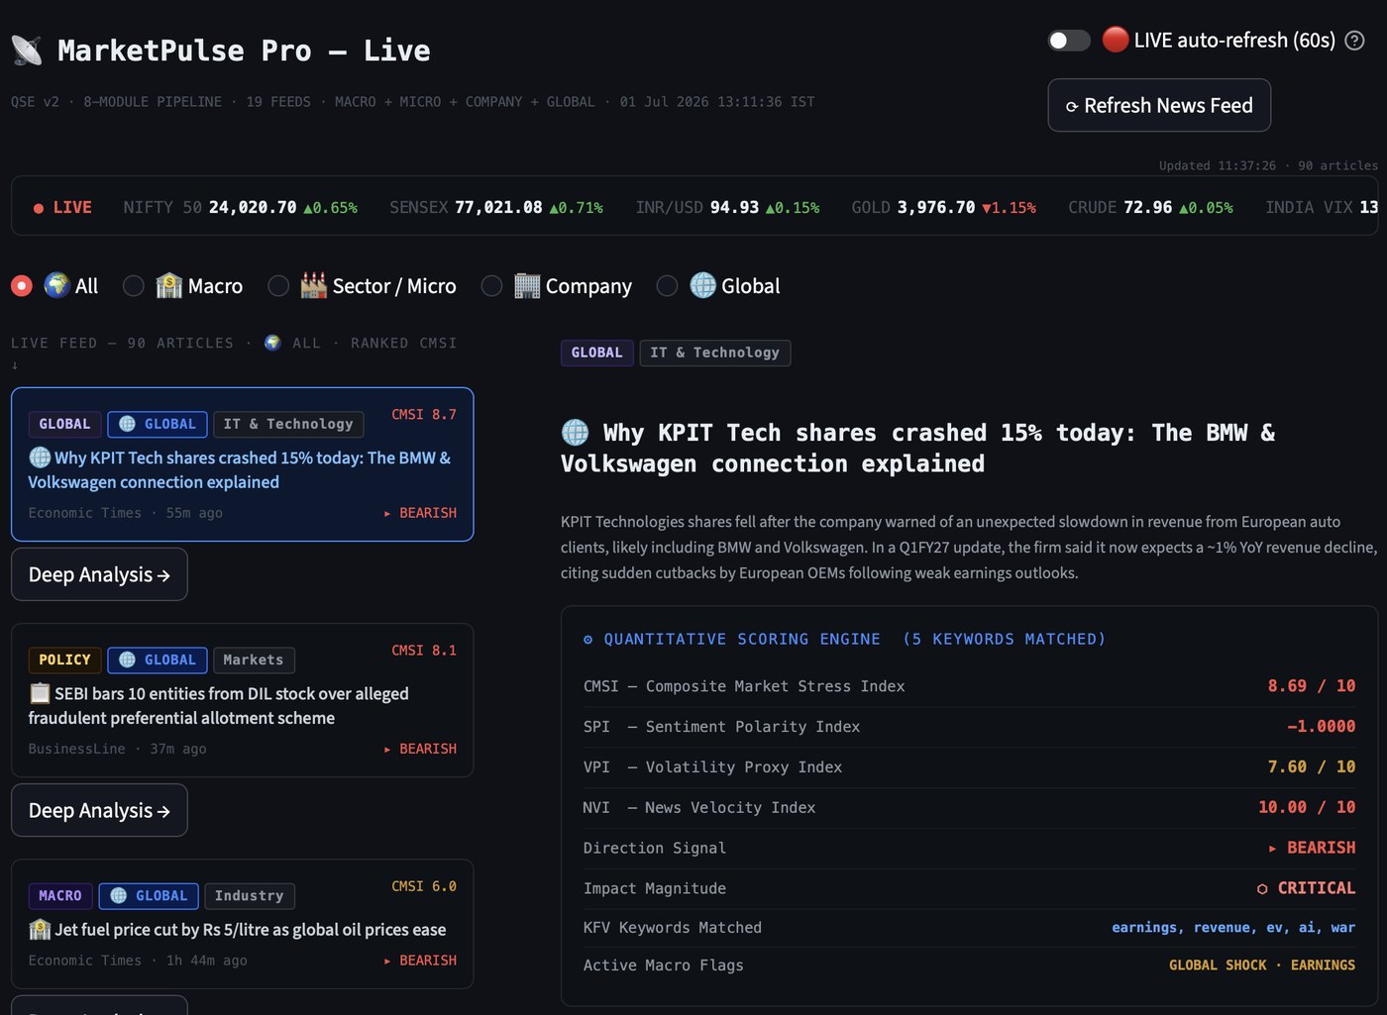
Task: Click the CMSI value 8.69 / 10
Action: [x=1312, y=685]
